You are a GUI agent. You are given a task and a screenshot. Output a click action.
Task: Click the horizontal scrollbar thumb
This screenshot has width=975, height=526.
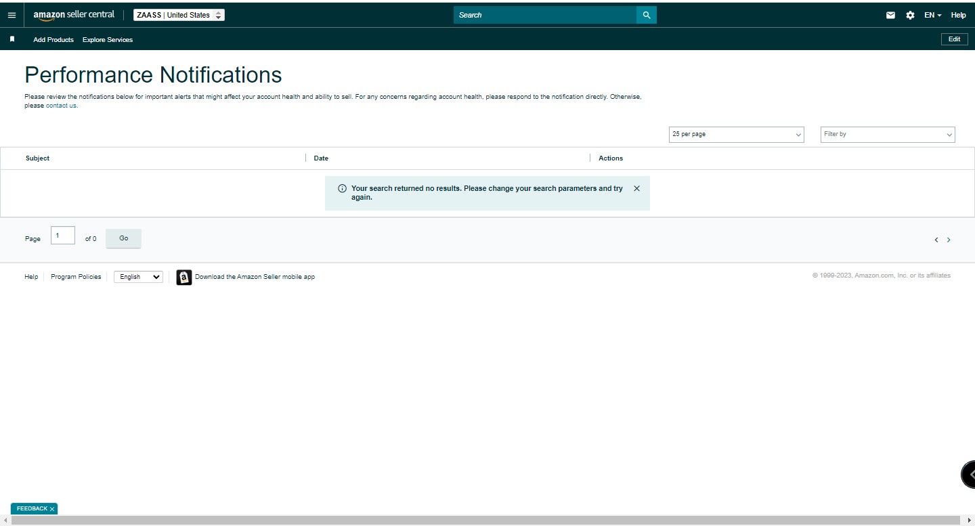[x=486, y=520]
